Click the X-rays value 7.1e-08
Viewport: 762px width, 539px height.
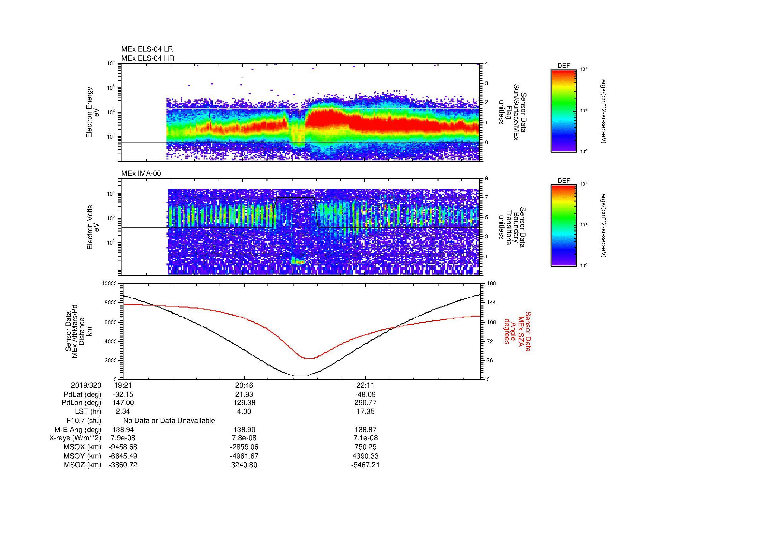[366, 438]
